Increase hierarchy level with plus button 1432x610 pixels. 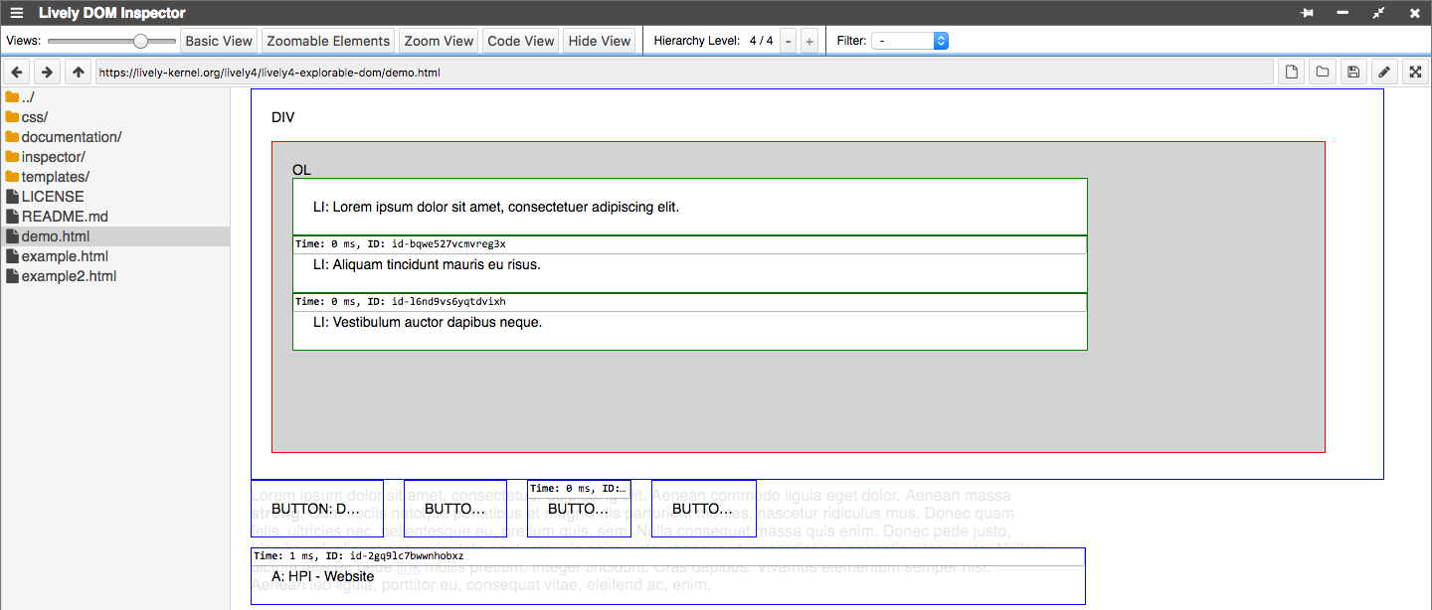(809, 41)
